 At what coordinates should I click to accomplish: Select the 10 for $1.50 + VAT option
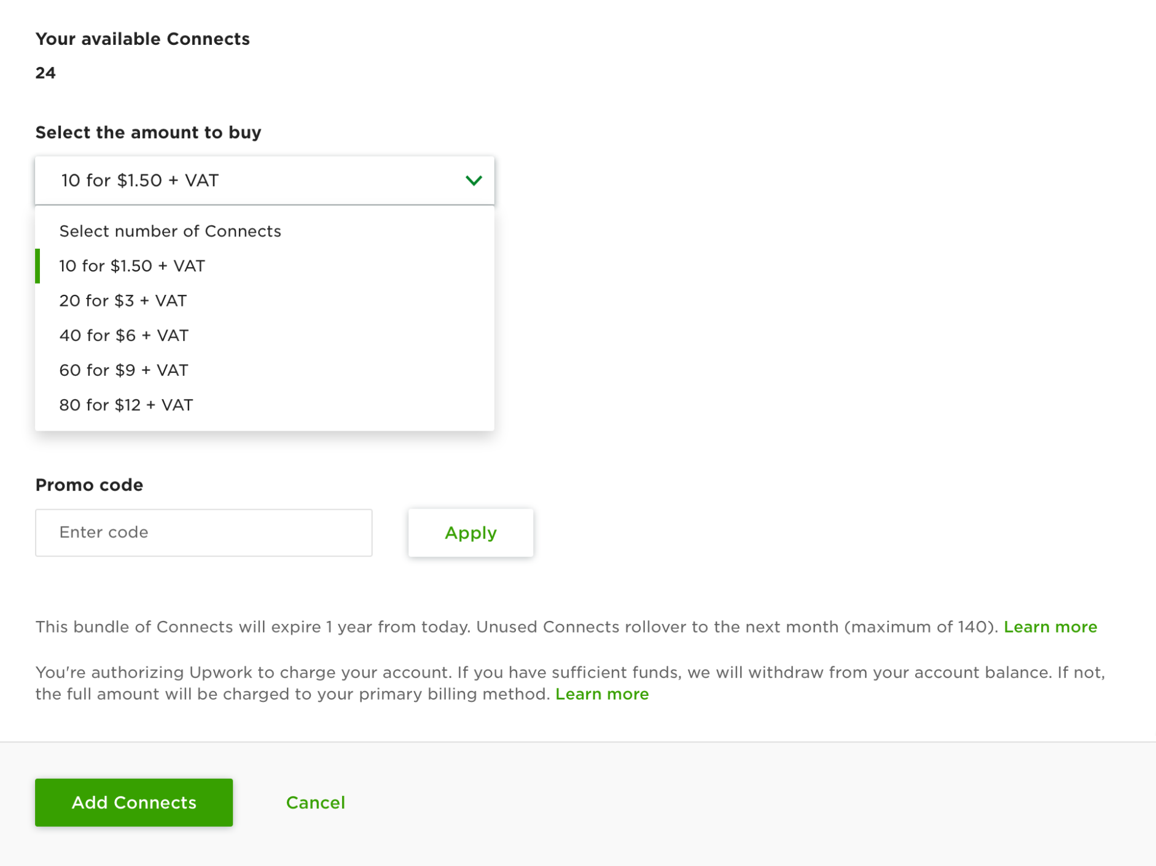click(x=265, y=266)
